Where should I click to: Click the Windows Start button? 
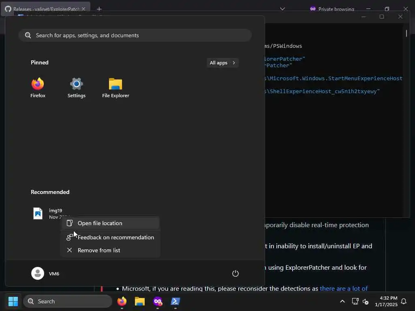[x=13, y=301]
